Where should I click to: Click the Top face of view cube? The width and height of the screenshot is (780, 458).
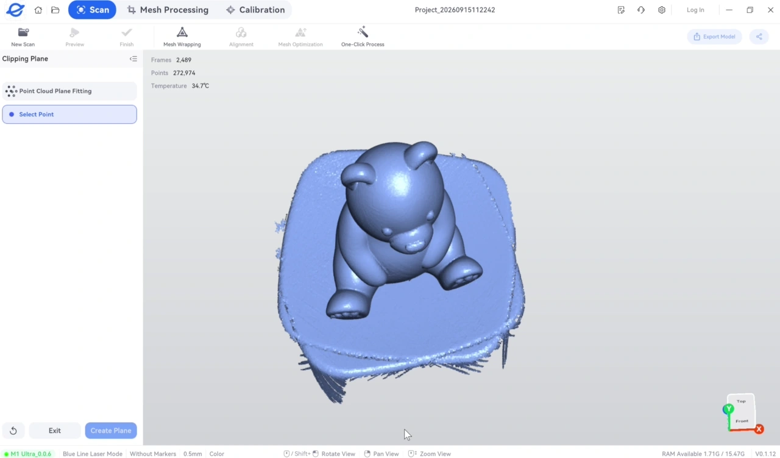point(741,401)
